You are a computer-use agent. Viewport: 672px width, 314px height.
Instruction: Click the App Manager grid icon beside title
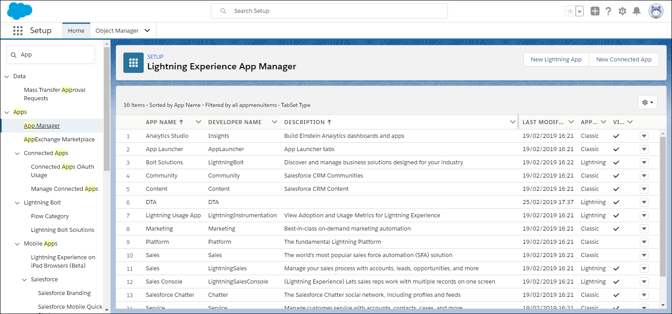pyautogui.click(x=134, y=63)
